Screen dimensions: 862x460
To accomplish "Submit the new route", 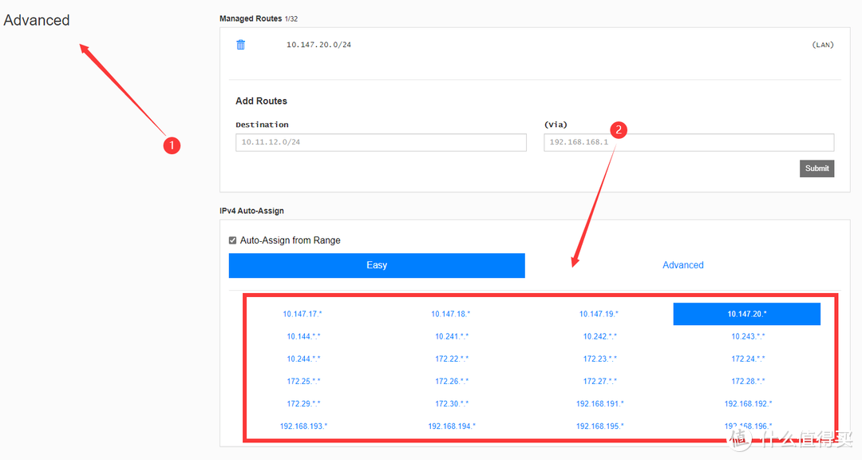I will coord(817,168).
